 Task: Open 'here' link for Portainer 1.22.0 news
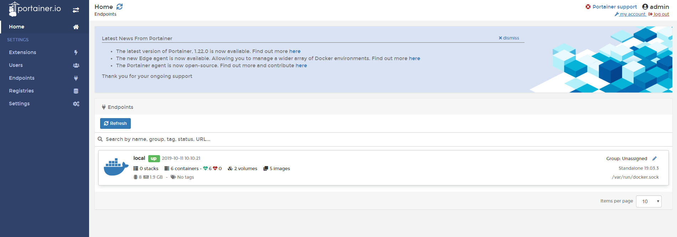(x=295, y=51)
